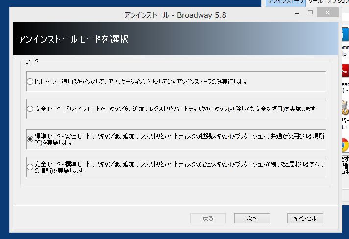
Task: Open the アンインストーラ tab in background window
Action: coord(286,2)
